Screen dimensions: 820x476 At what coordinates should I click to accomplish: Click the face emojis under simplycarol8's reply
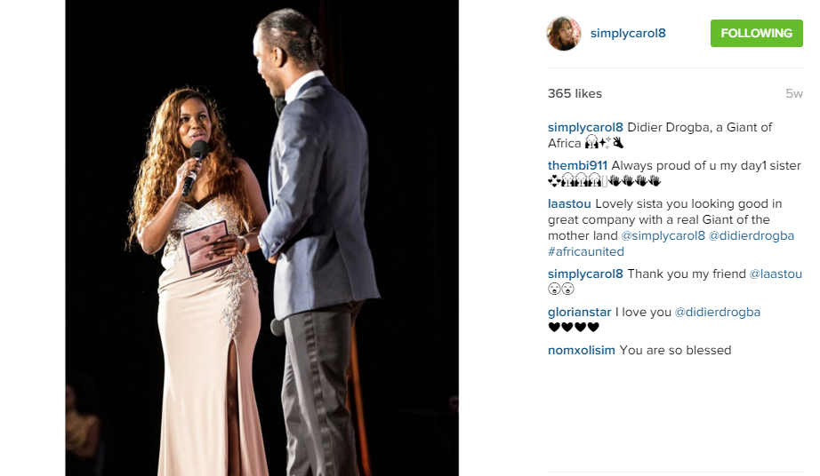[561, 289]
